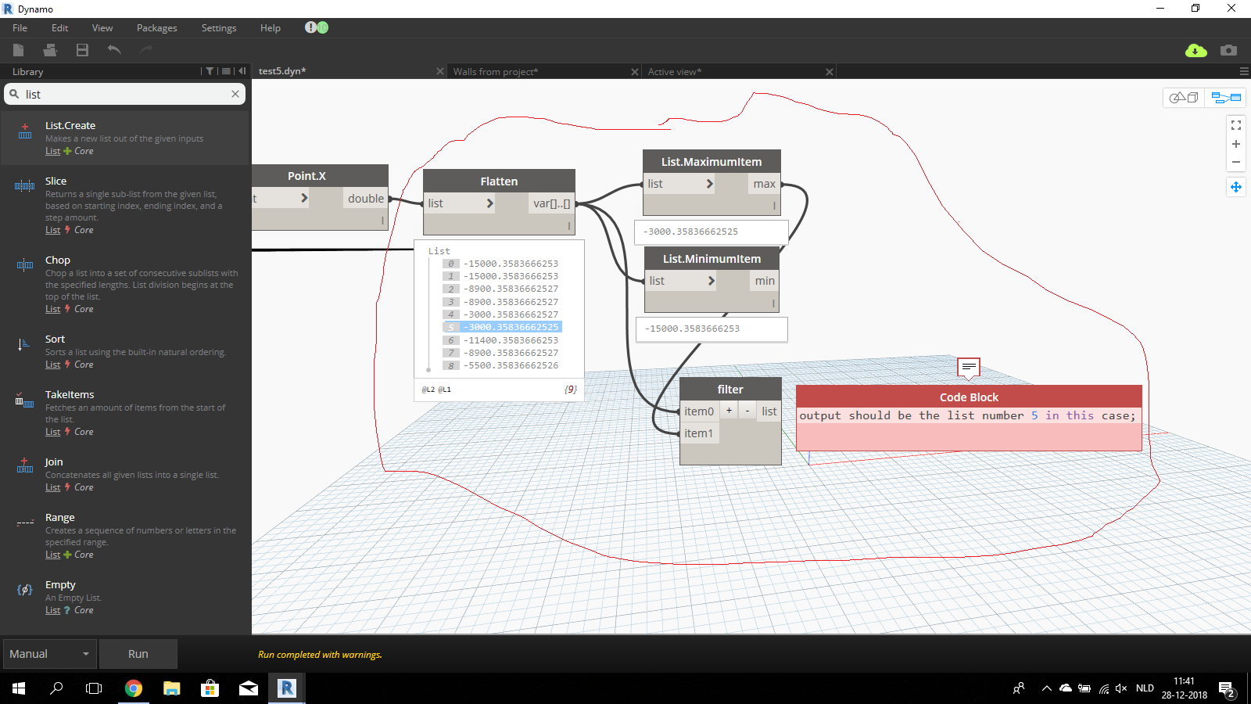This screenshot has height=704, width=1251.
Task: Open Windows Start menu
Action: pos(19,688)
